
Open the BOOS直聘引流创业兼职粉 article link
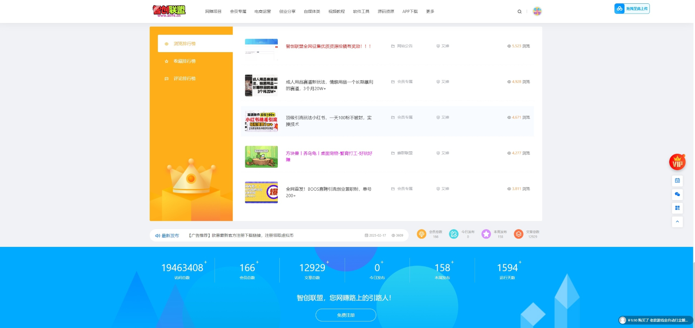pyautogui.click(x=329, y=192)
